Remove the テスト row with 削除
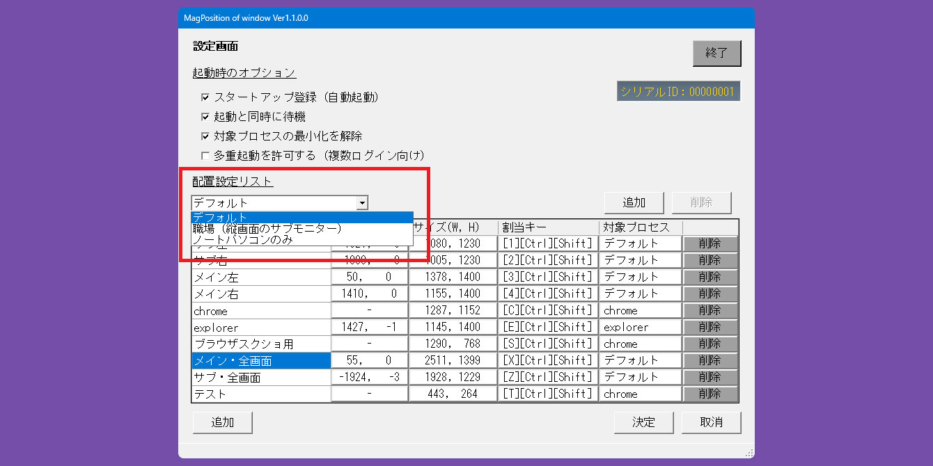The height and width of the screenshot is (466, 933). [x=709, y=394]
